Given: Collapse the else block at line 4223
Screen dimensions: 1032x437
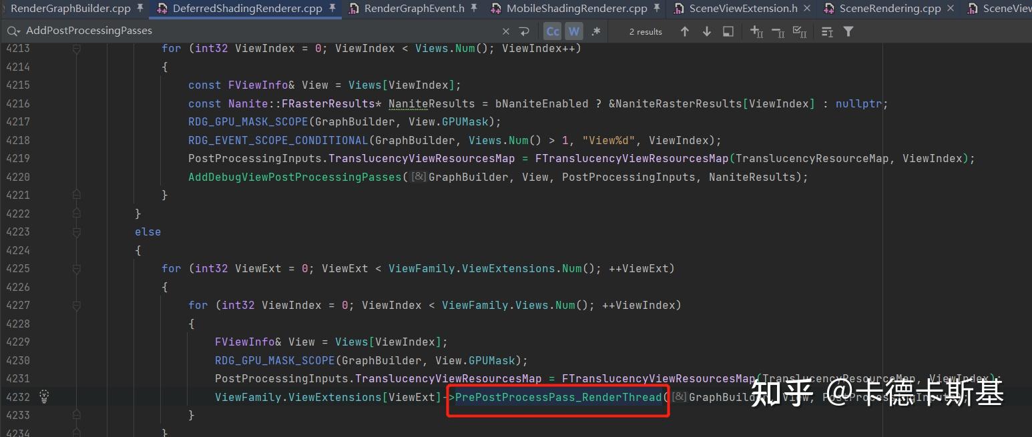Looking at the screenshot, I should pos(77,232).
